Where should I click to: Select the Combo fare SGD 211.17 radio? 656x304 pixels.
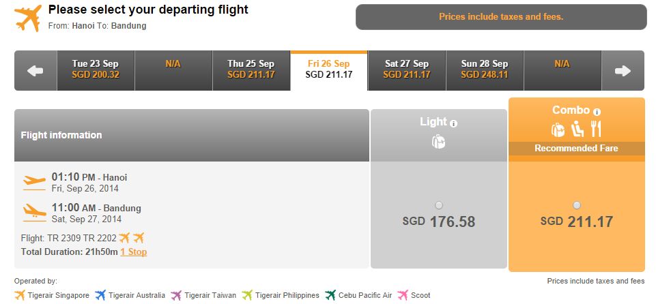(x=577, y=205)
